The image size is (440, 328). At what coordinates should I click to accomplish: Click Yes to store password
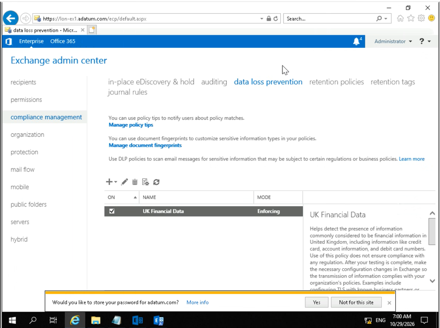316,302
